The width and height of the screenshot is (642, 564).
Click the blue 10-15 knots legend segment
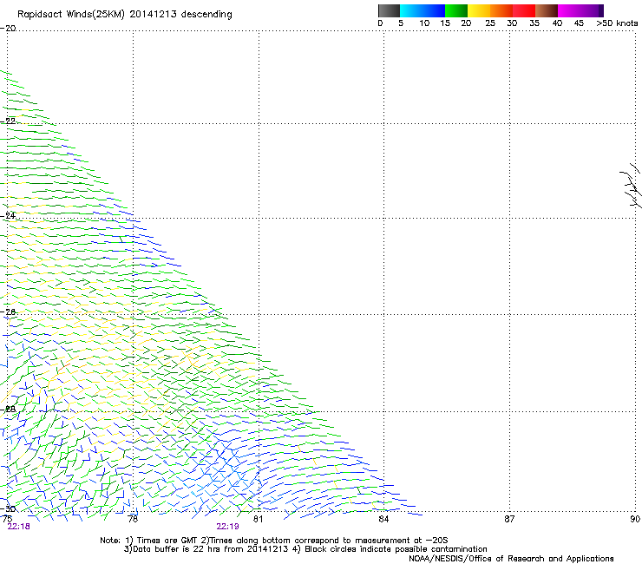click(434, 10)
